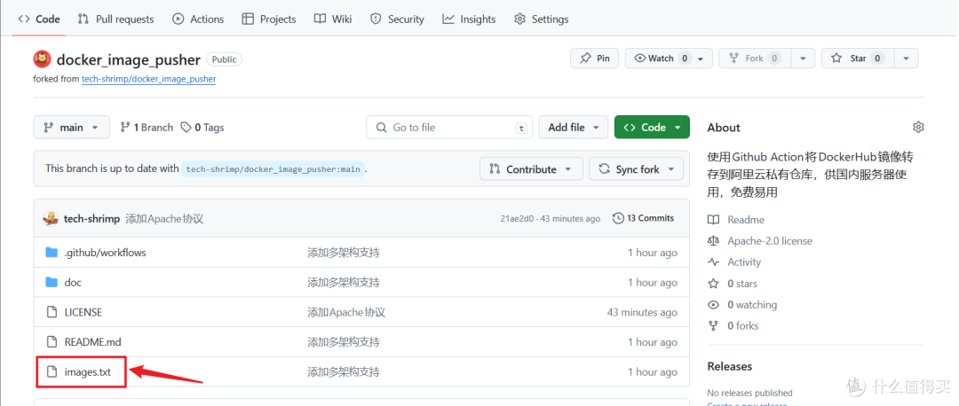The height and width of the screenshot is (406, 959).
Task: Open the .github/workflows folder
Action: pos(105,252)
